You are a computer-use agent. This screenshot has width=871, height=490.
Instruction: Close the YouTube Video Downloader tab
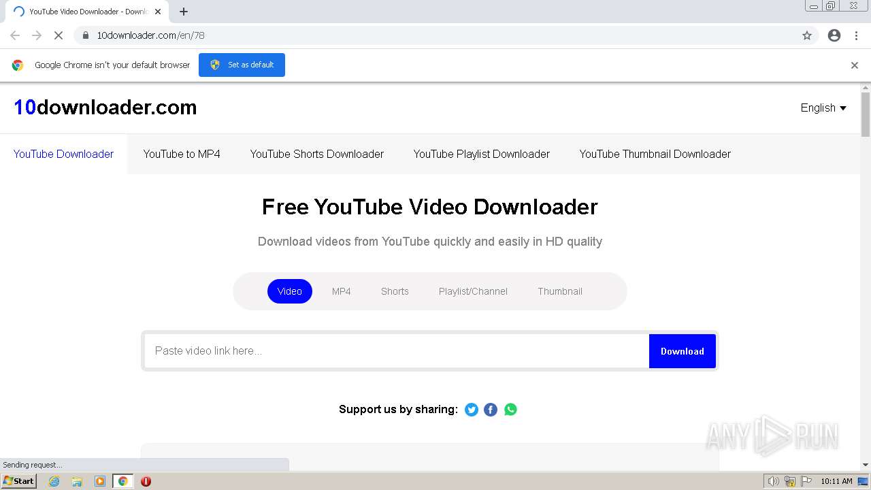[x=158, y=12]
